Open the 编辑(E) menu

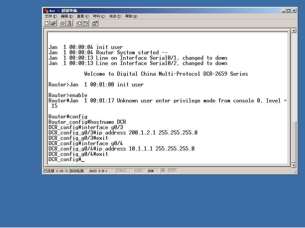click(x=67, y=16)
